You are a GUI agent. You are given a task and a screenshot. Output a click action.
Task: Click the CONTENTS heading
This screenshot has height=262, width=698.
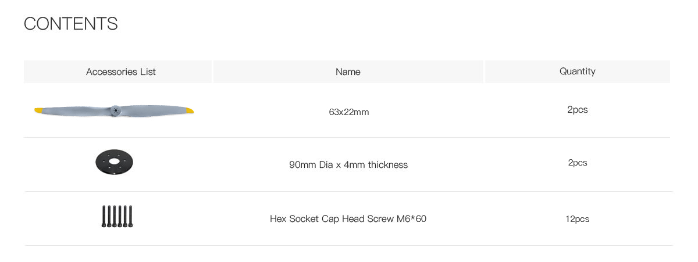(71, 24)
